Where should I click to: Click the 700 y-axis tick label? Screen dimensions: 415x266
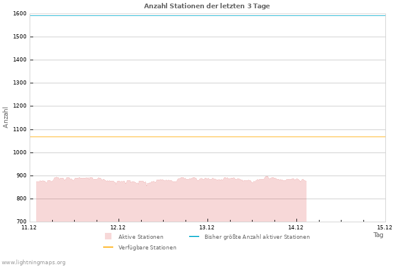(21, 222)
